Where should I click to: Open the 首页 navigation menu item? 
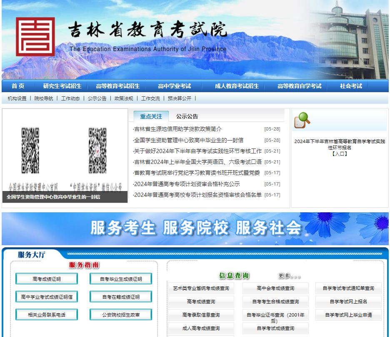tap(18, 86)
